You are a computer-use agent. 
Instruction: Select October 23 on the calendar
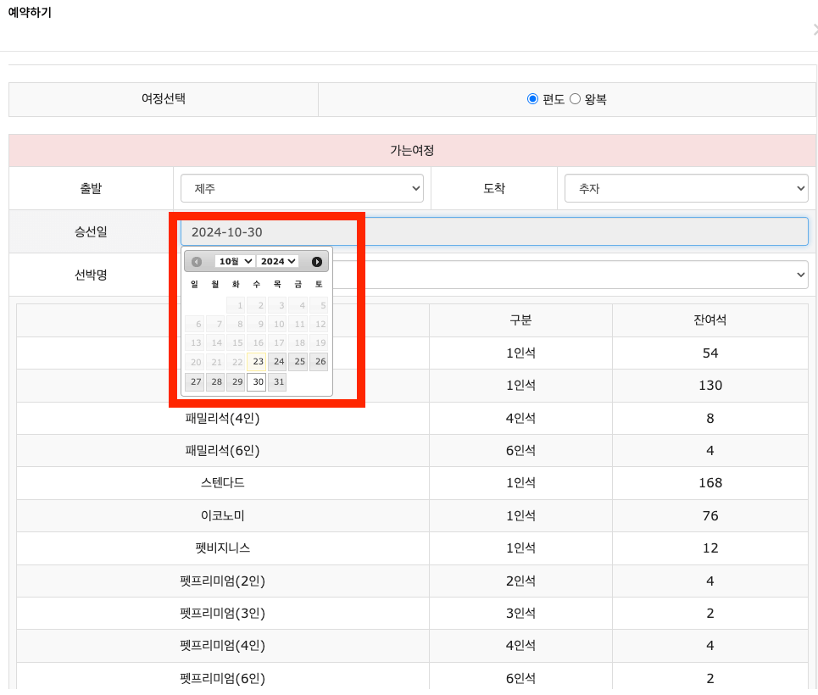click(x=257, y=361)
